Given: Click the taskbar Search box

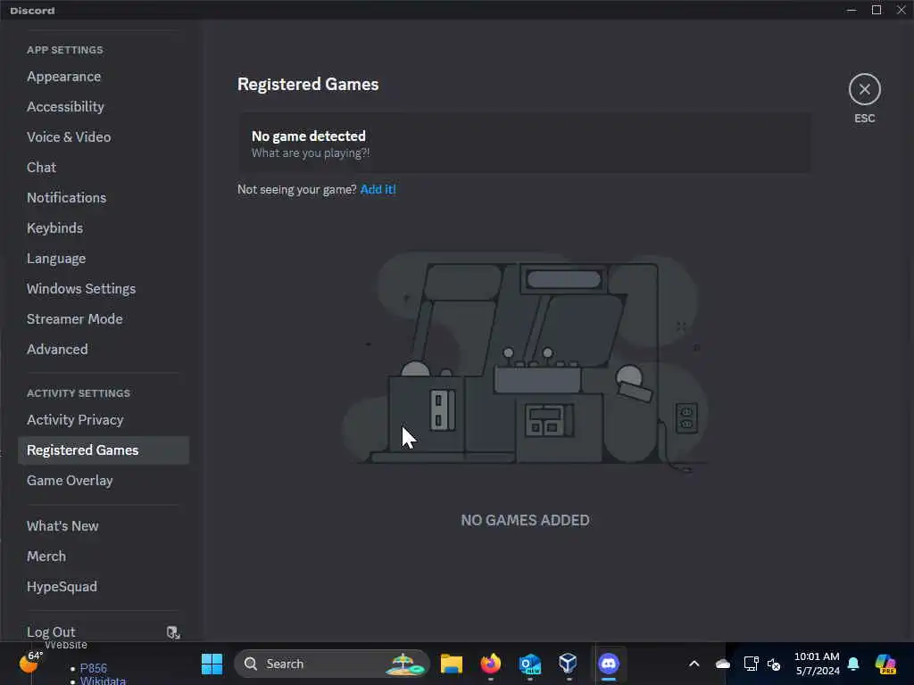Looking at the screenshot, I should pos(332,664).
